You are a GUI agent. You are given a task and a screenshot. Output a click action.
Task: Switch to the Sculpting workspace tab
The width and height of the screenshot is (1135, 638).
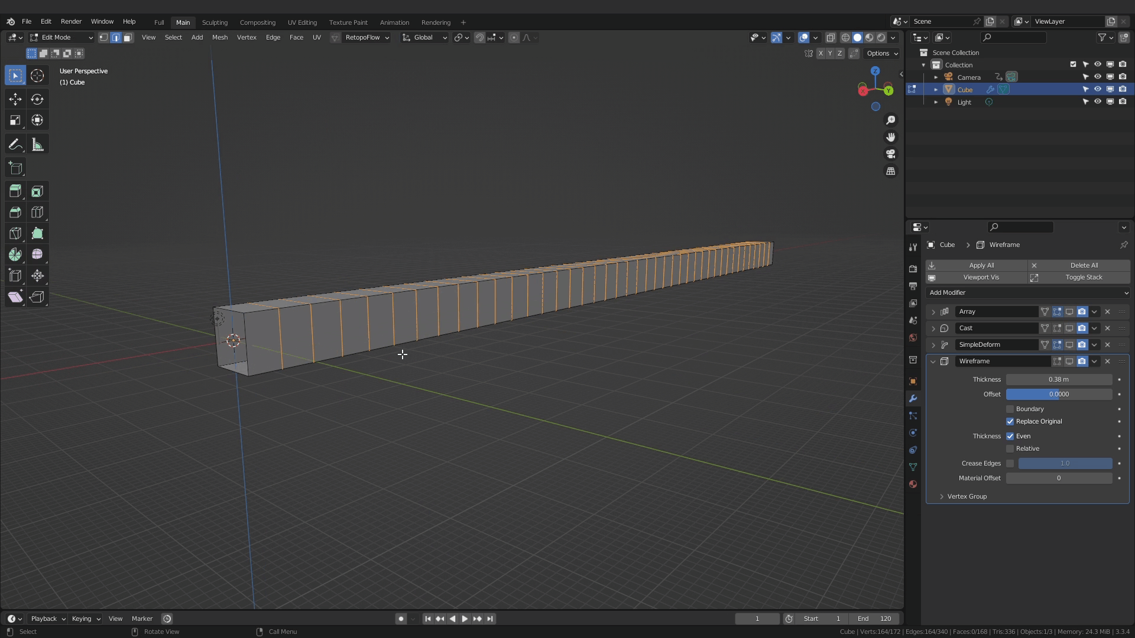point(215,22)
